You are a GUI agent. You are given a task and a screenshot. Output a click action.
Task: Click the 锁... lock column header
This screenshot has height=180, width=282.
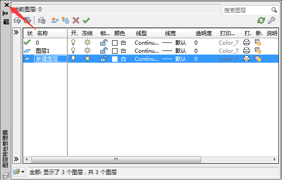coord(104,33)
